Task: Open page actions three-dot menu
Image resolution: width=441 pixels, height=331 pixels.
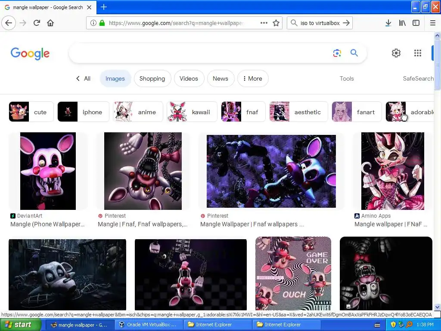Action: [x=264, y=23]
